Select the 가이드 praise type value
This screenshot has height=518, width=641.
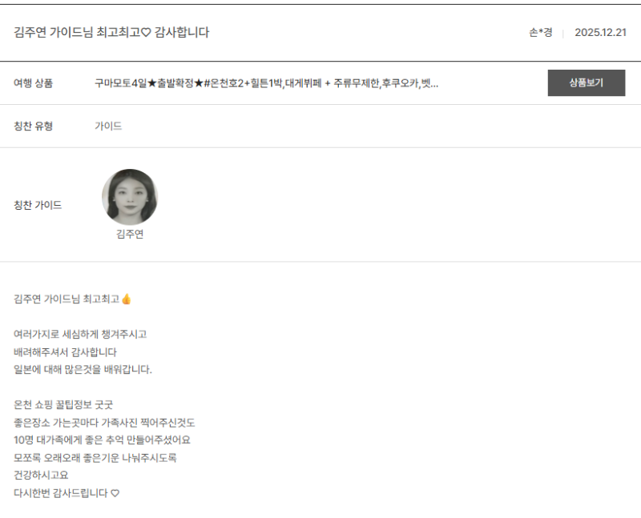click(108, 126)
